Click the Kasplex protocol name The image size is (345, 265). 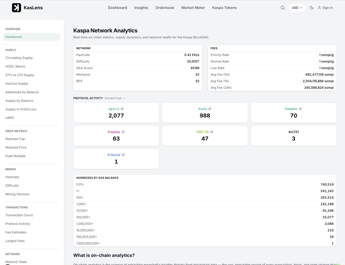coord(291,109)
